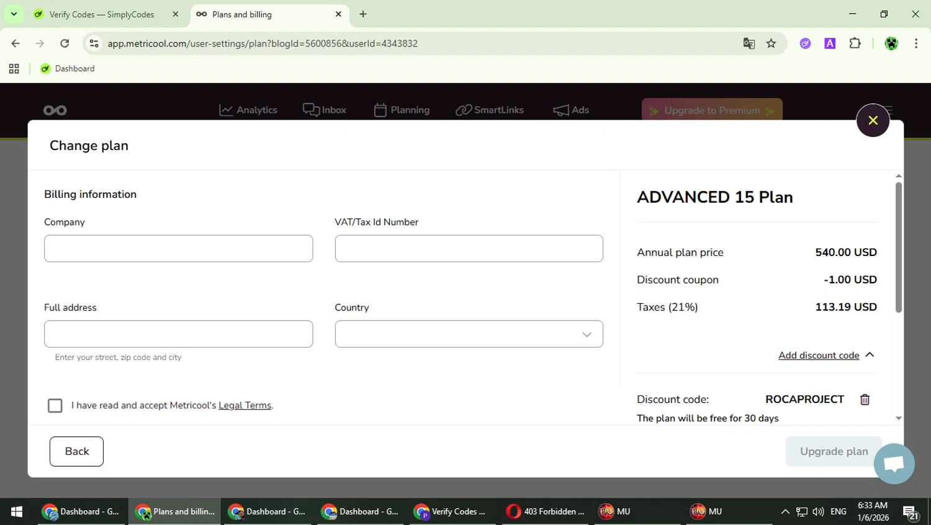Click the ADVANCED 15 Plan heading
The height and width of the screenshot is (525, 931).
coord(715,197)
